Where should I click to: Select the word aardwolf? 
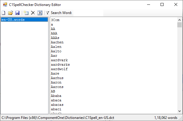coord(59,69)
